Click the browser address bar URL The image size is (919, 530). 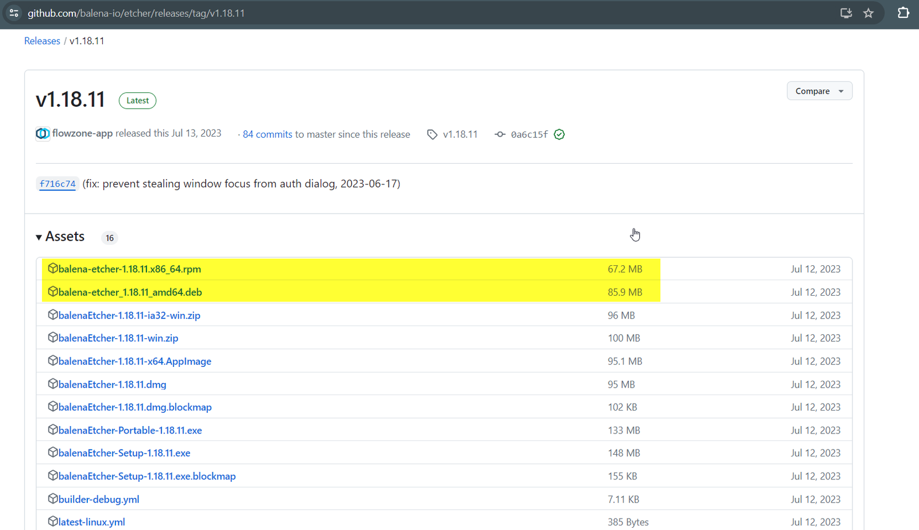tap(136, 13)
